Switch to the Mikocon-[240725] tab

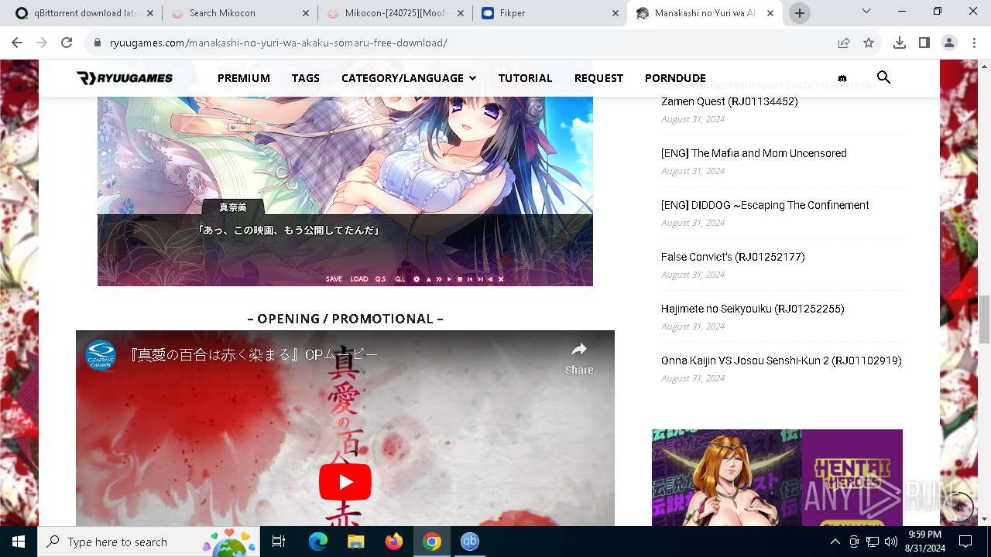[x=395, y=13]
